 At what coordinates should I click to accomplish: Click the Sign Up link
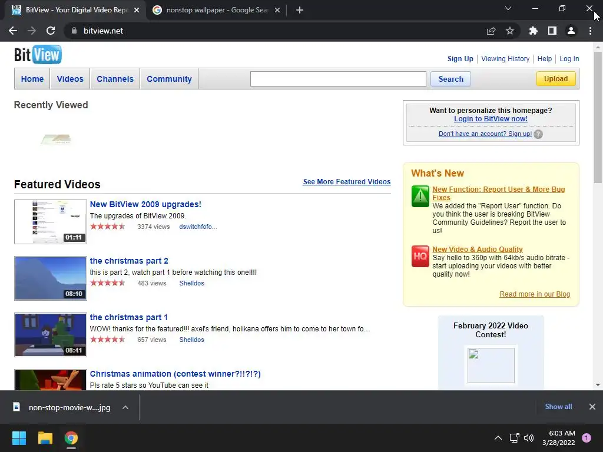point(460,59)
